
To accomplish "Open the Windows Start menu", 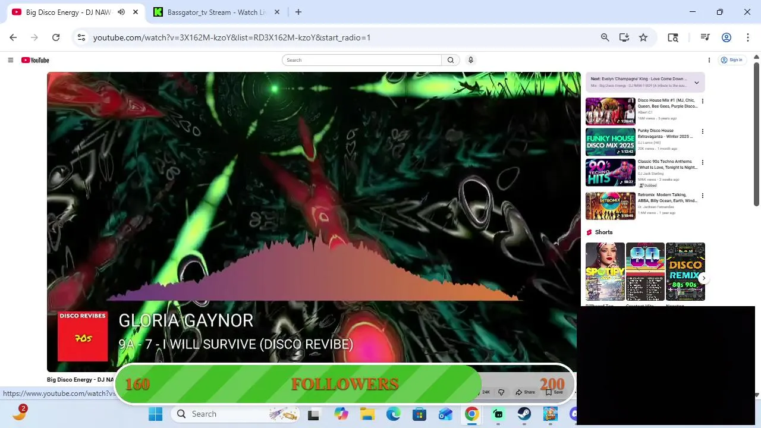I will pyautogui.click(x=156, y=414).
